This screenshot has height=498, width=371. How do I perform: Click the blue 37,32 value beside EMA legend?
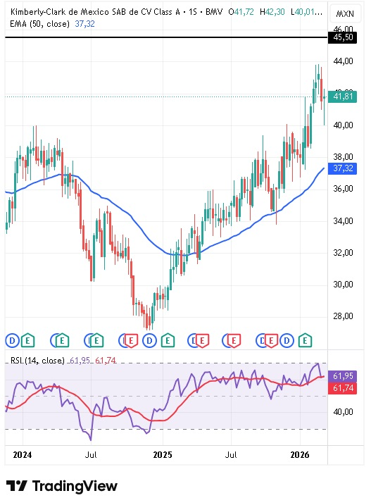pos(84,24)
